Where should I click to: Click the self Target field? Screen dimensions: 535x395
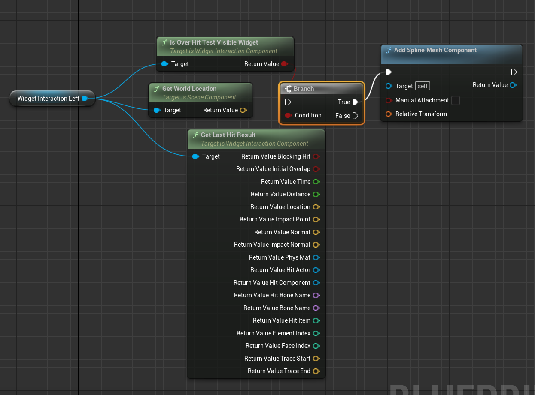pos(423,86)
